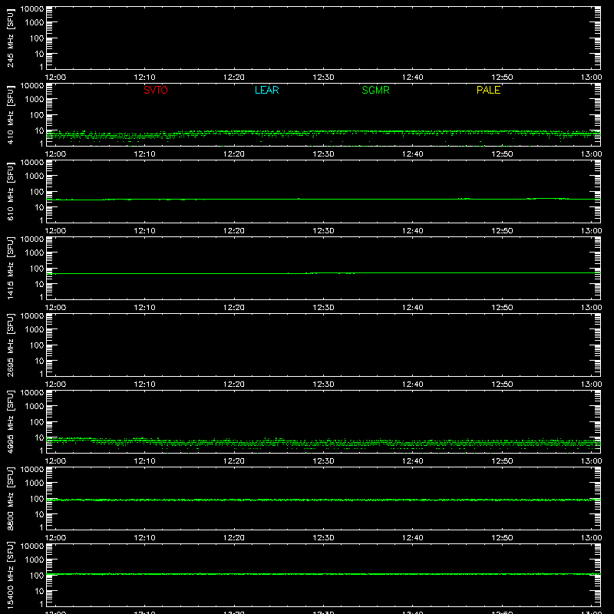Click 13:00 time label of 245 MHz panel
The height and width of the screenshot is (614, 614).
pyautogui.click(x=591, y=78)
